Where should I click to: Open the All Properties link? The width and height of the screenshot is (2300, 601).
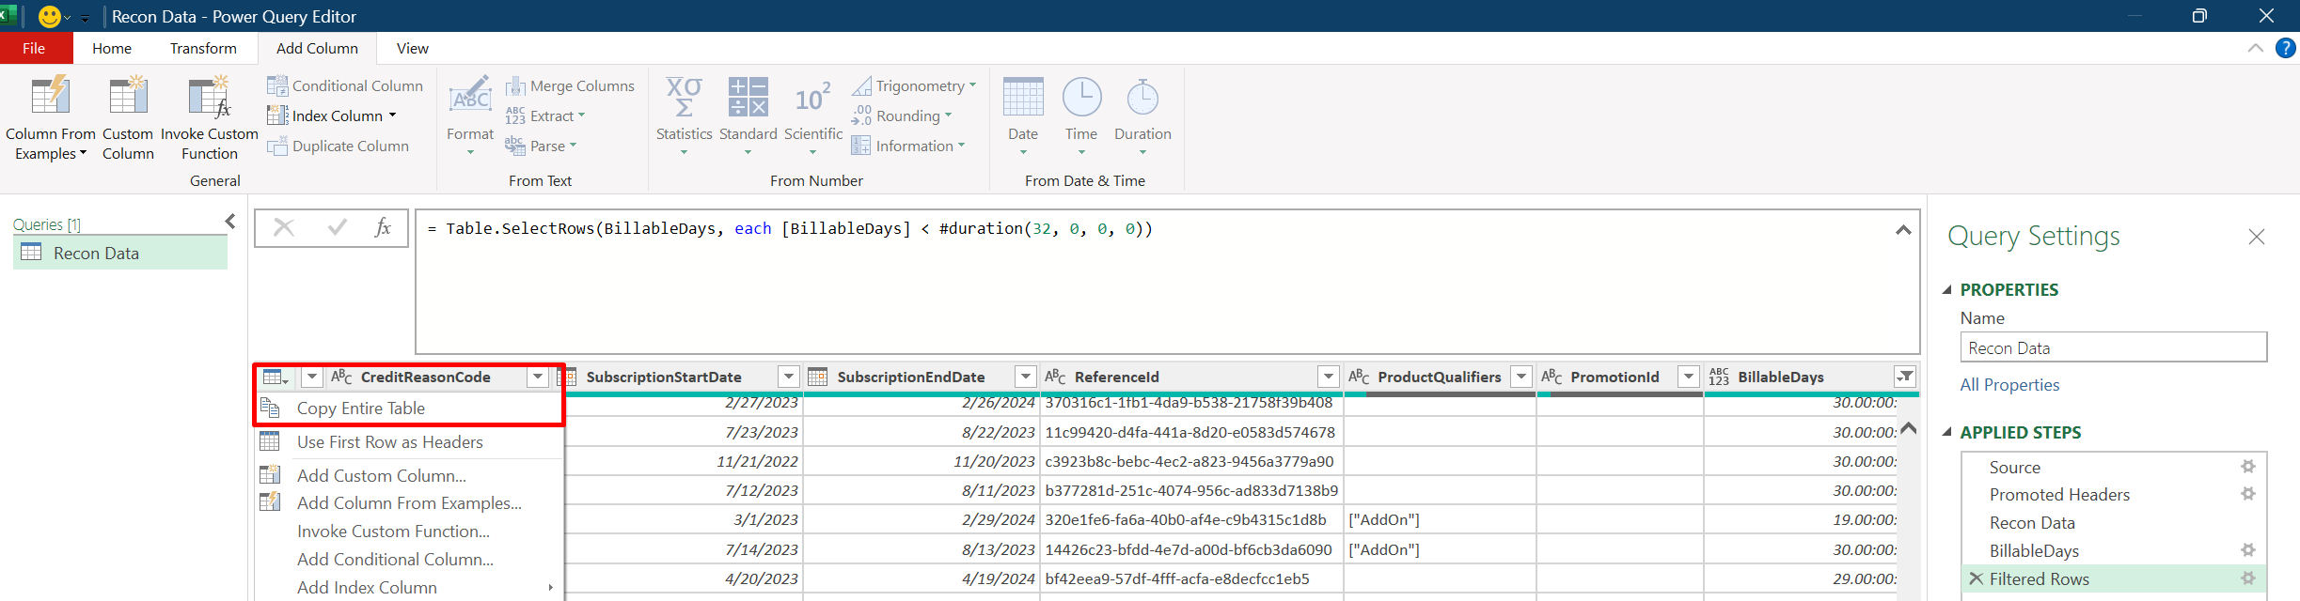point(2009,384)
